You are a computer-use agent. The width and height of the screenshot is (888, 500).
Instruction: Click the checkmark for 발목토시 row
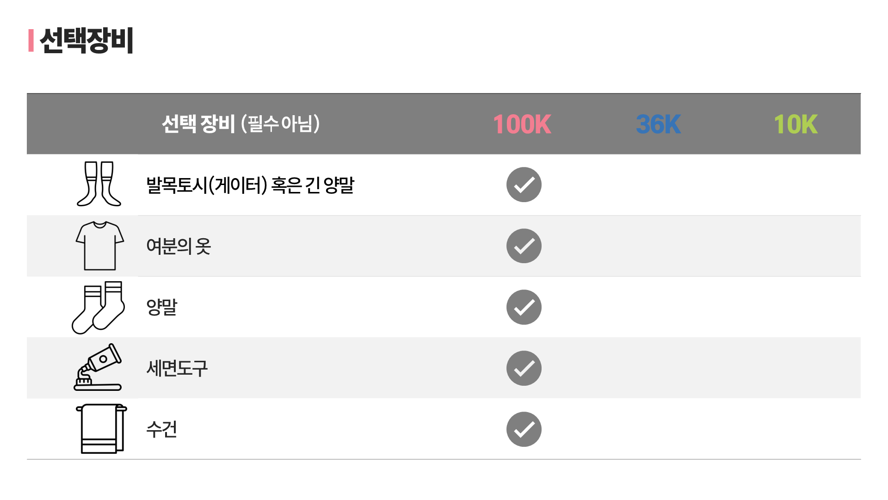pyautogui.click(x=524, y=185)
